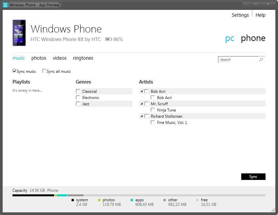
Task: Switch to the music tab
Action: [19, 58]
